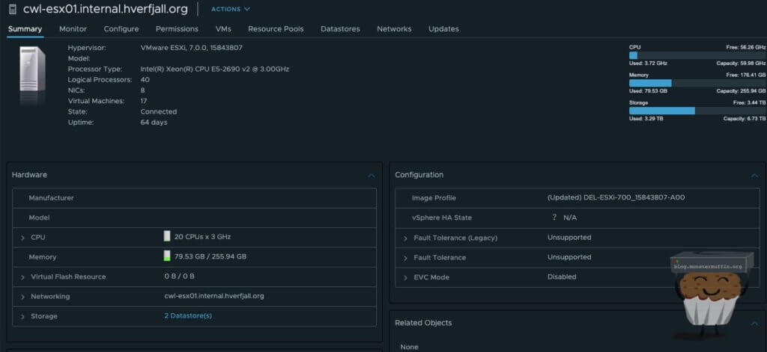Viewport: 767px width, 352px height.
Task: Click the green Memory usage icon
Action: tap(167, 256)
